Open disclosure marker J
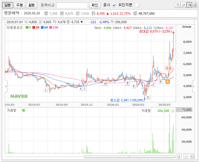 84,88
